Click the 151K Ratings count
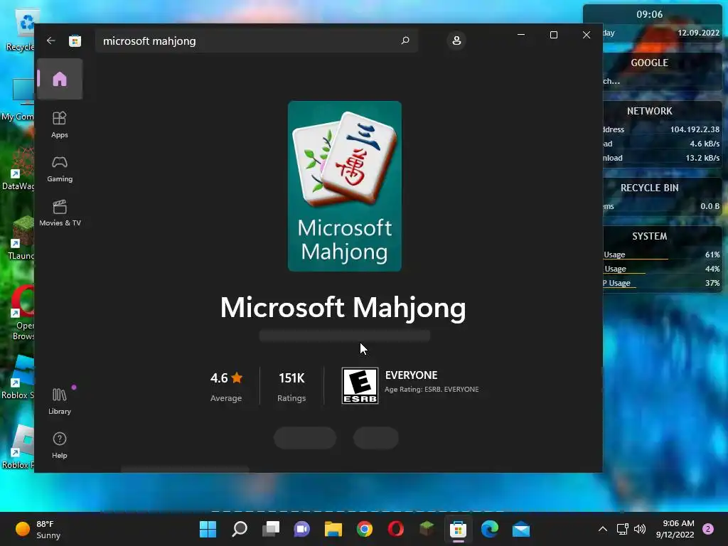The image size is (728, 546). [291, 386]
